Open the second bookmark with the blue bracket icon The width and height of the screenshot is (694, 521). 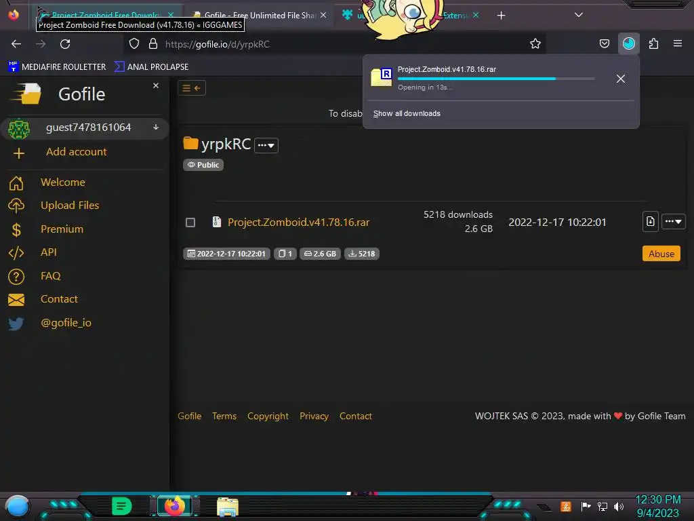click(151, 67)
